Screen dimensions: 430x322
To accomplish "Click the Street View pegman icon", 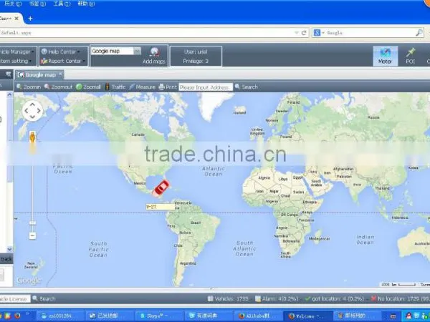I will (32, 137).
